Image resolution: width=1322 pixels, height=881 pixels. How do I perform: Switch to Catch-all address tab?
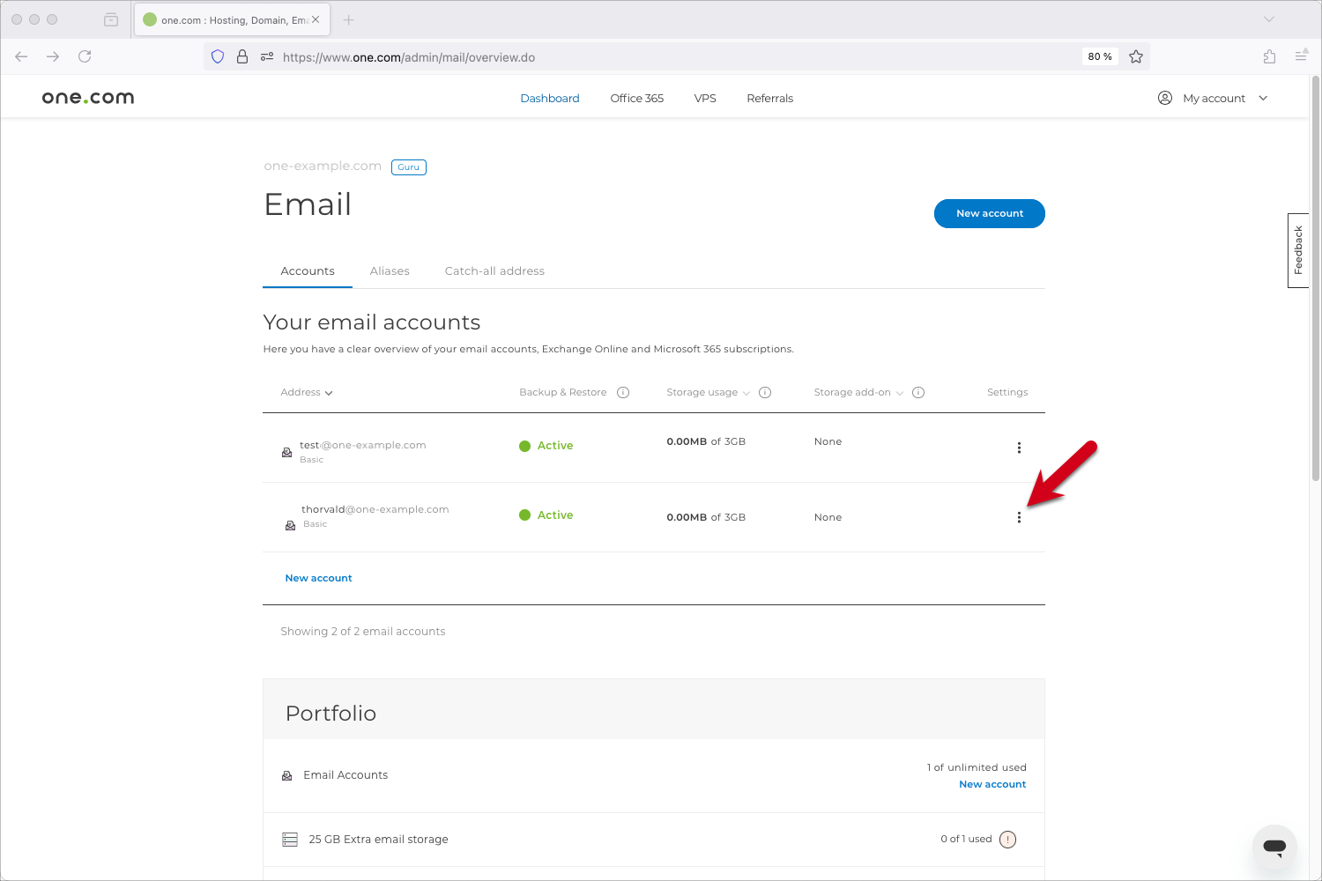point(494,271)
